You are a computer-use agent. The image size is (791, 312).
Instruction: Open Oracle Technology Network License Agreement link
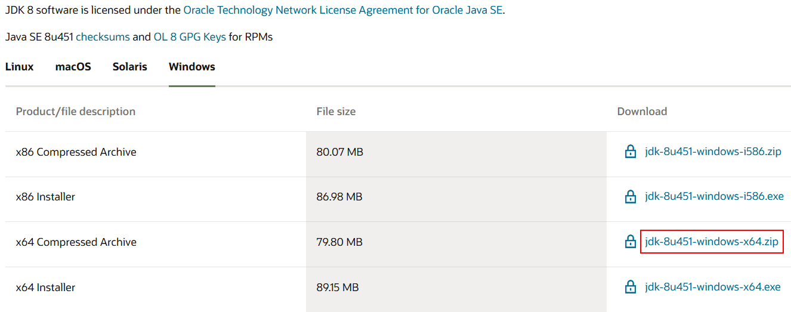click(343, 10)
